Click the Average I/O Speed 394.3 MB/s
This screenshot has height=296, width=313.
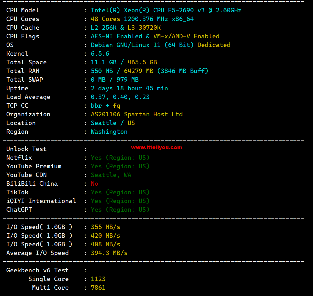109,253
